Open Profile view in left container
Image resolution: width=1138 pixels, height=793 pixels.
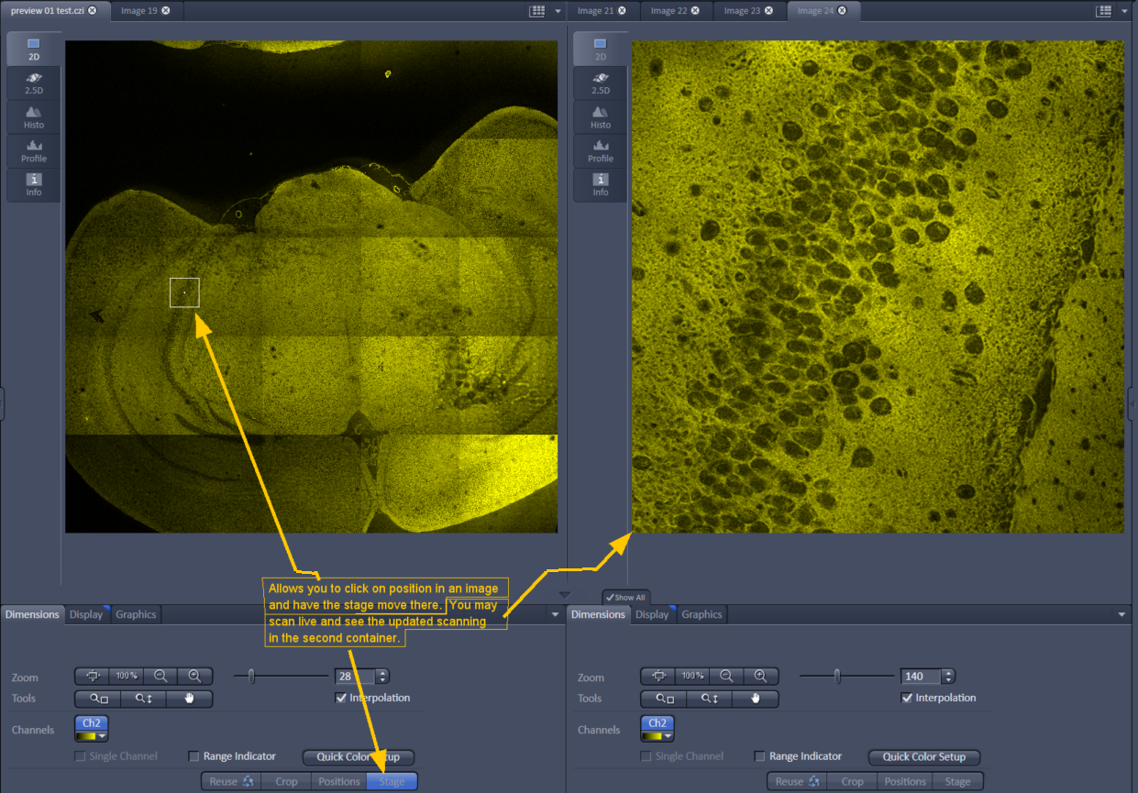[x=34, y=150]
